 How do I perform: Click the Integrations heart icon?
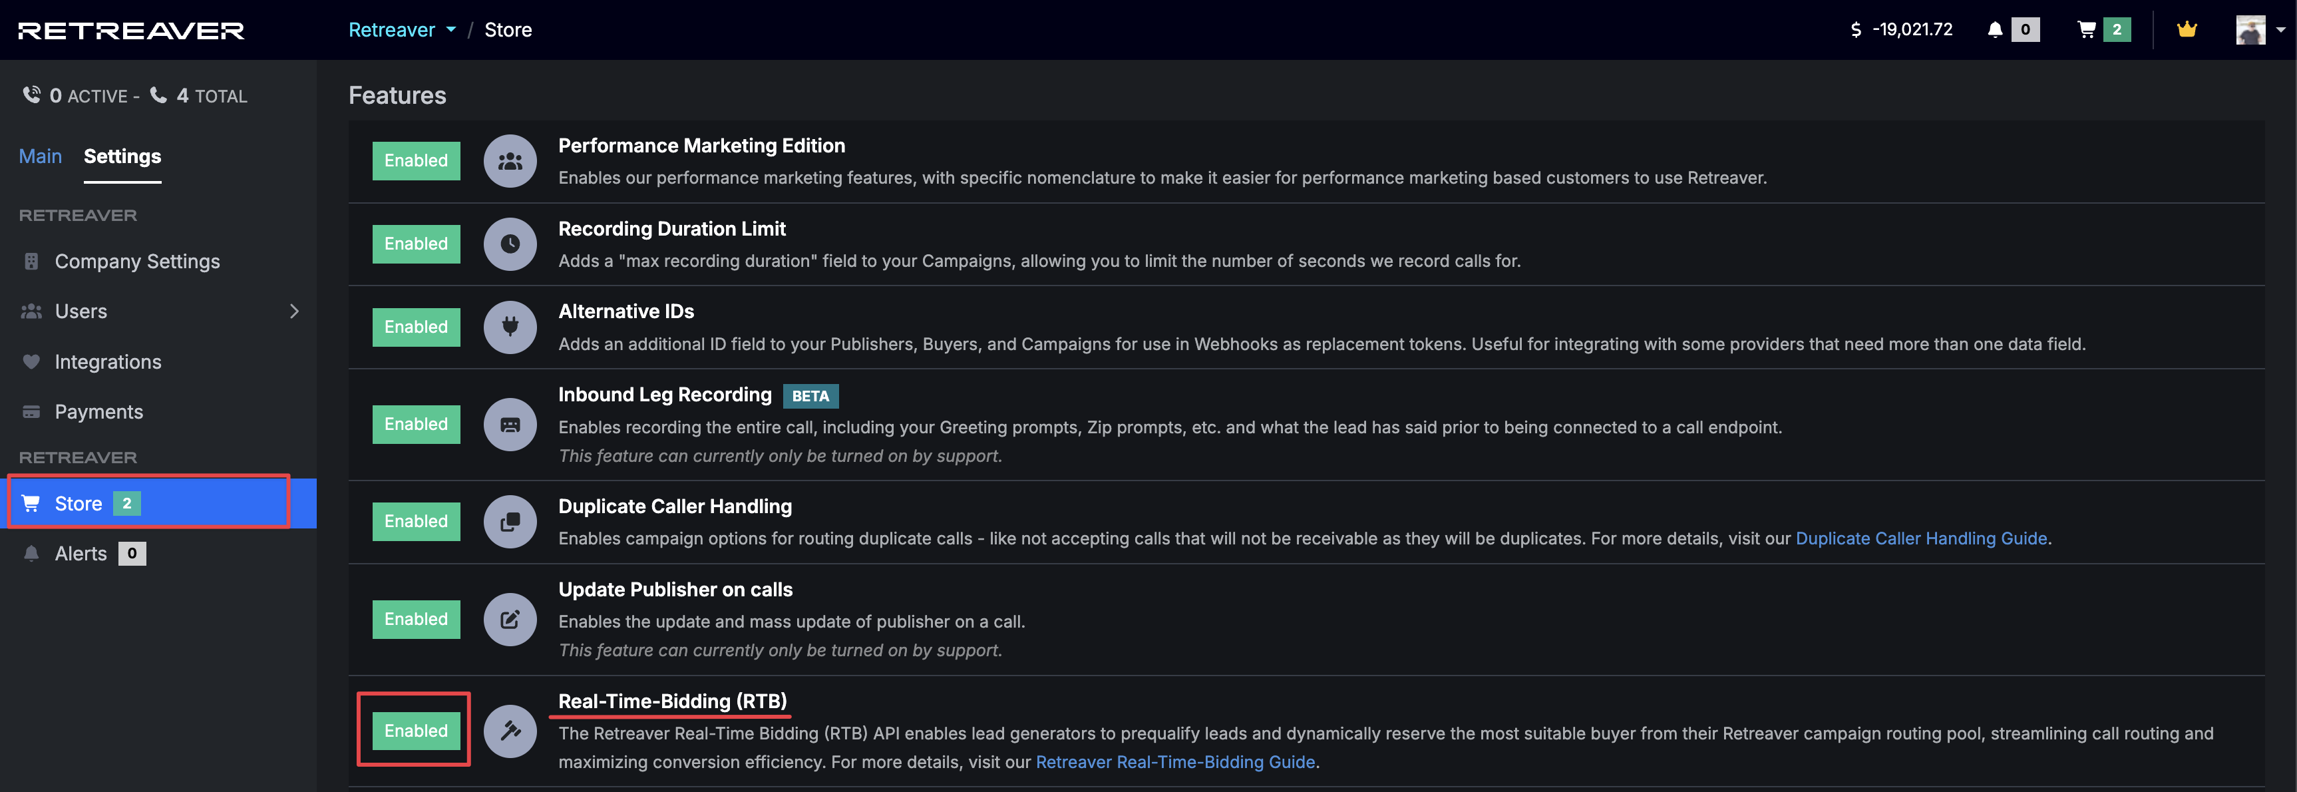31,361
